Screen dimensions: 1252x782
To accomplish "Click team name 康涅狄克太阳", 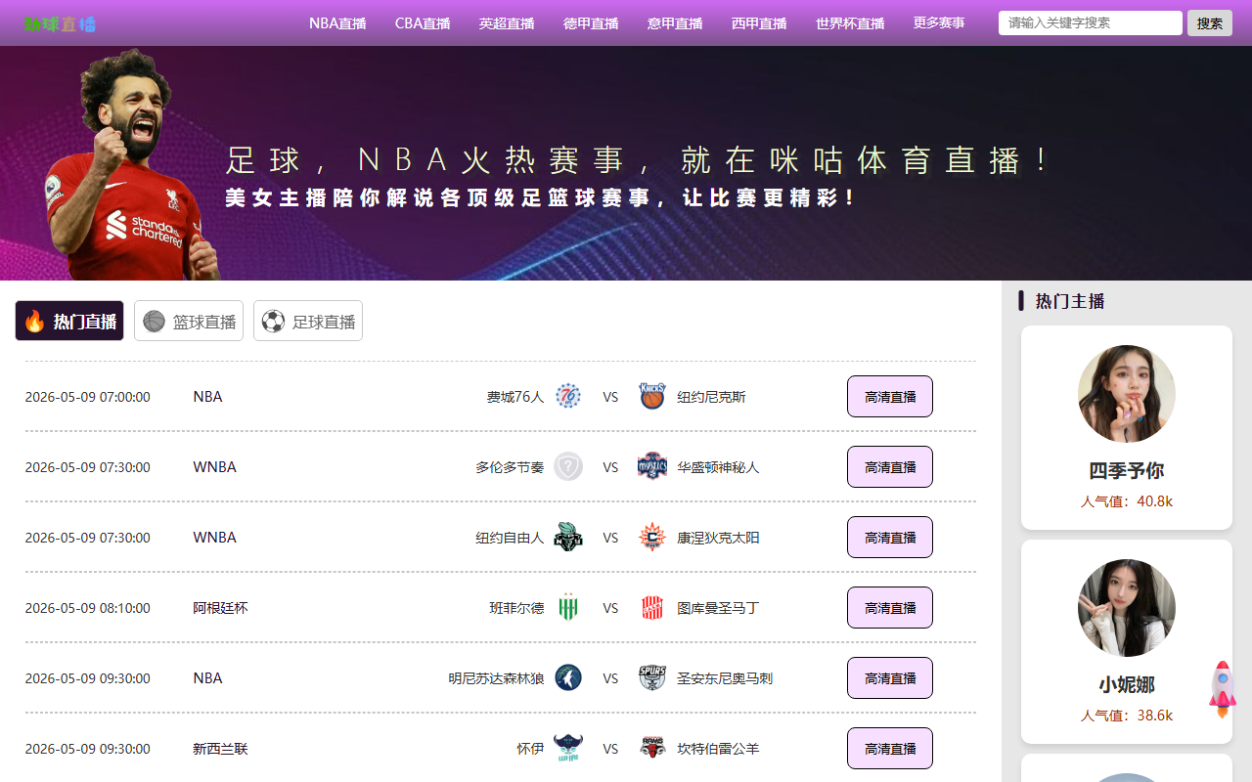I will pos(718,538).
